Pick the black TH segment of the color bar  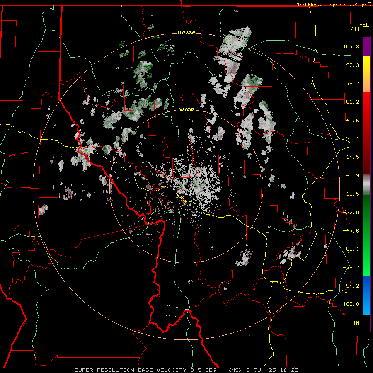tap(366, 323)
